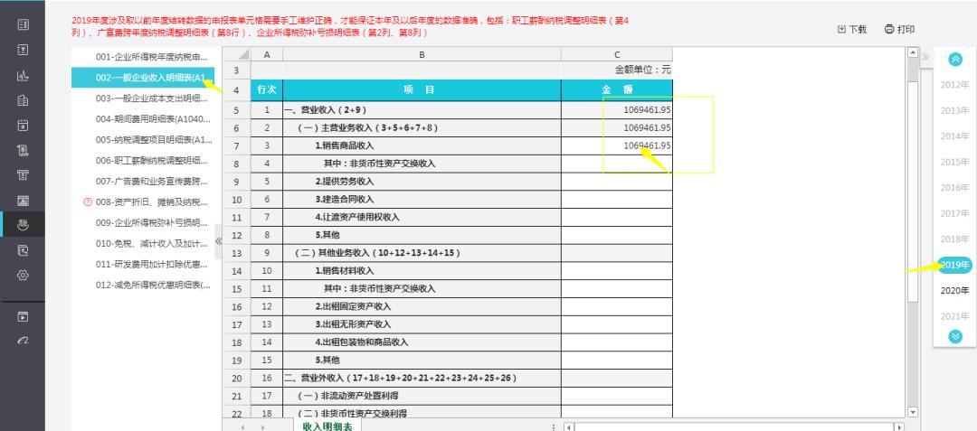This screenshot has height=431, width=977.
Task: Click the question mark icon beside 008
Action: click(87, 202)
